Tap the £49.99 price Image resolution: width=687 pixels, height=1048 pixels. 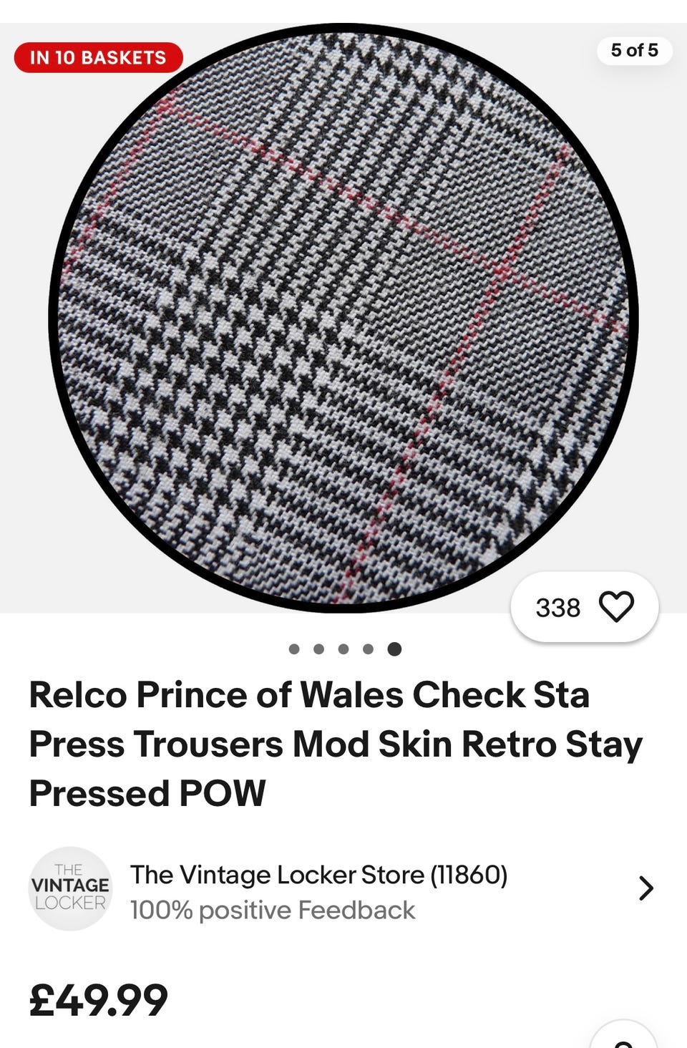(x=99, y=1000)
